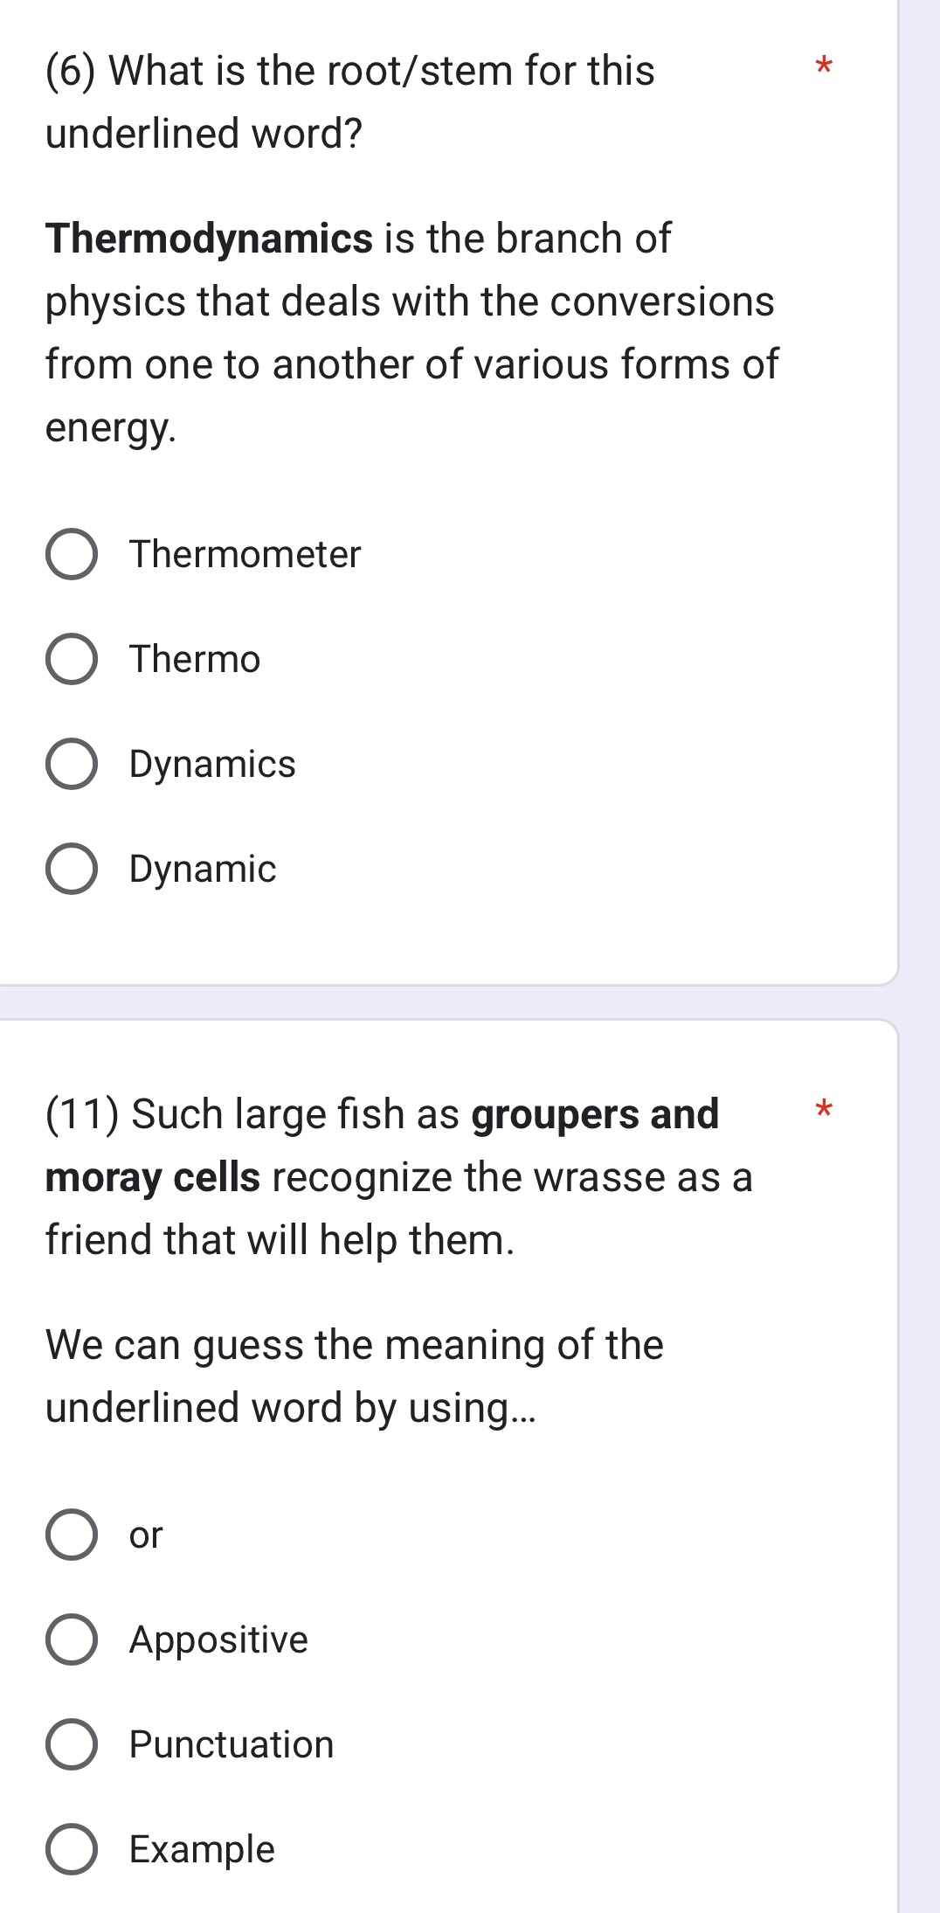The image size is (940, 1913).
Task: Choose the Appositive radio button
Action: point(71,1639)
